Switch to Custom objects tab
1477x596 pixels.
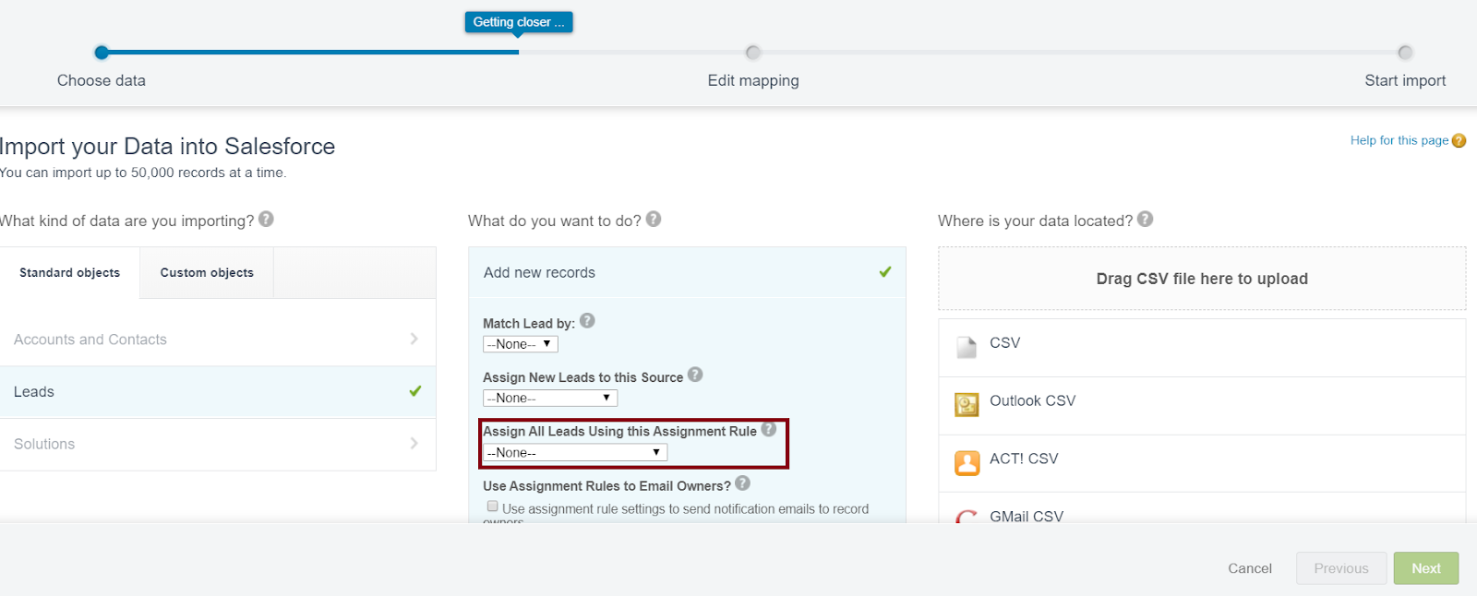tap(207, 273)
